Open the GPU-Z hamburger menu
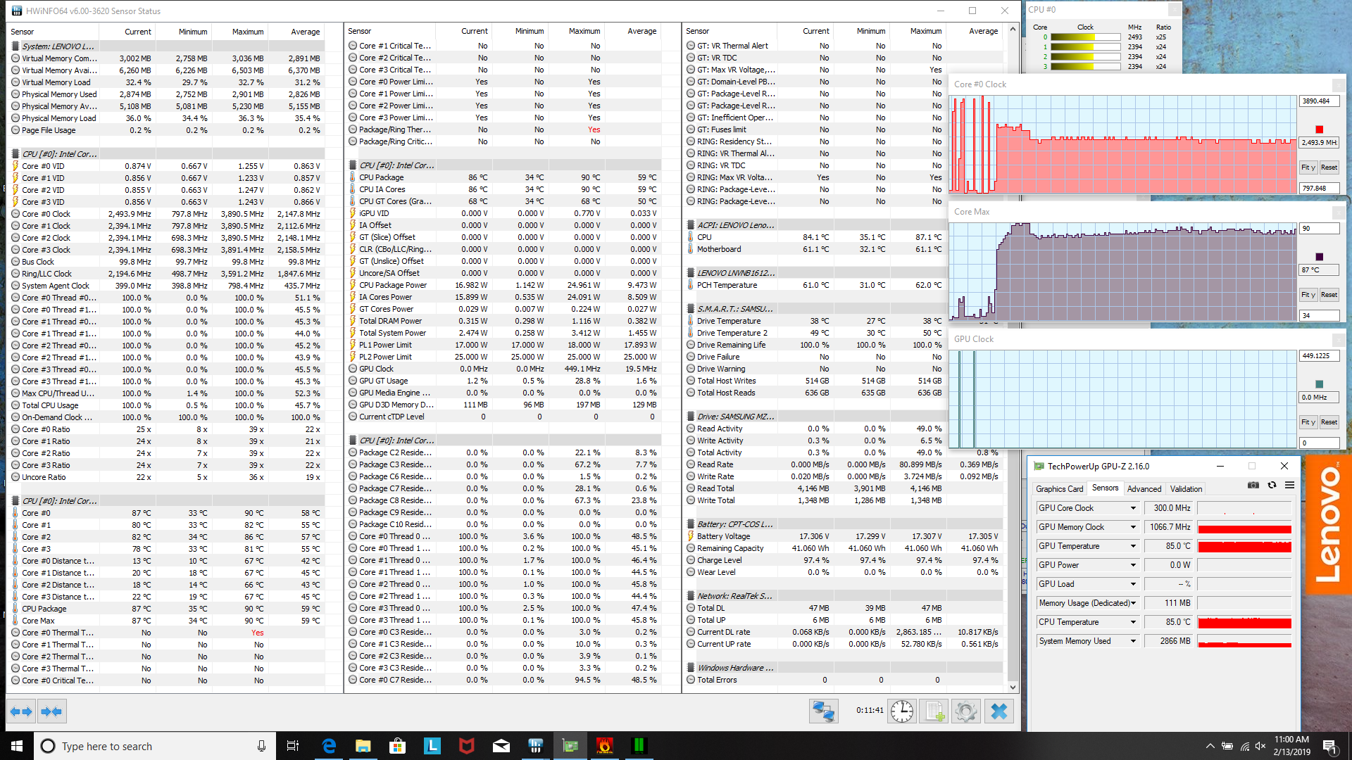Viewport: 1352px width, 760px height. [1289, 485]
